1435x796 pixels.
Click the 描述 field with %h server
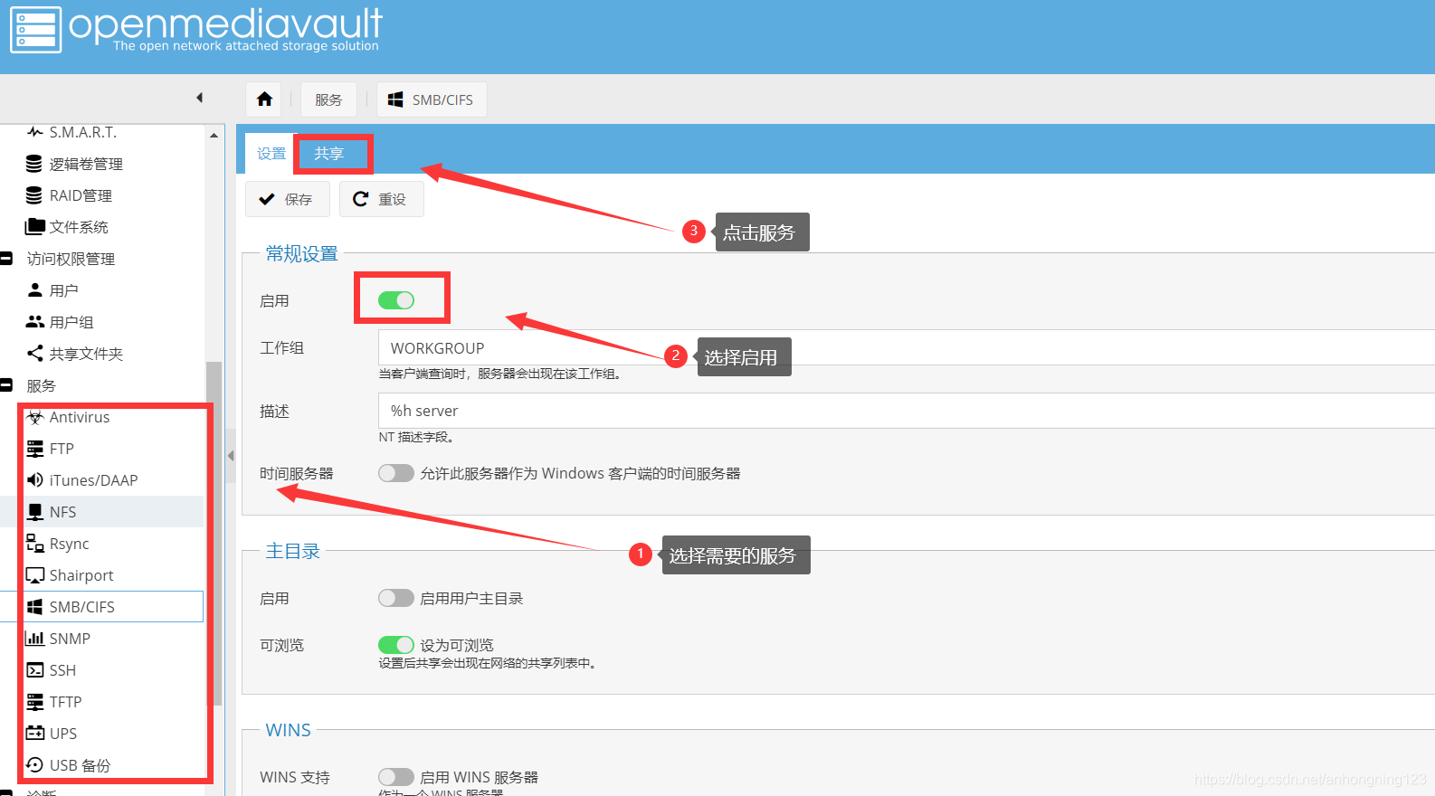907,411
